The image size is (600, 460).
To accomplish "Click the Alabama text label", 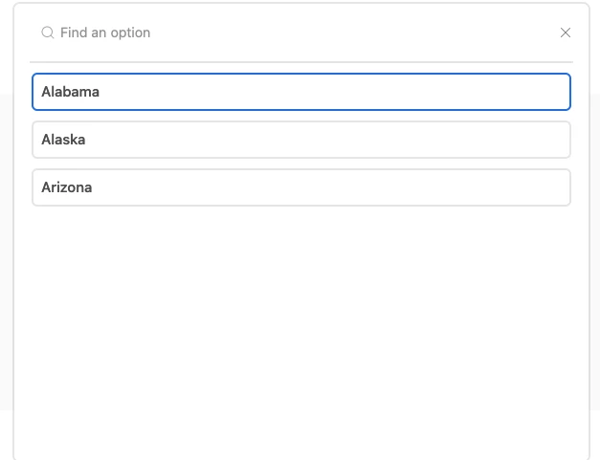I will [71, 92].
